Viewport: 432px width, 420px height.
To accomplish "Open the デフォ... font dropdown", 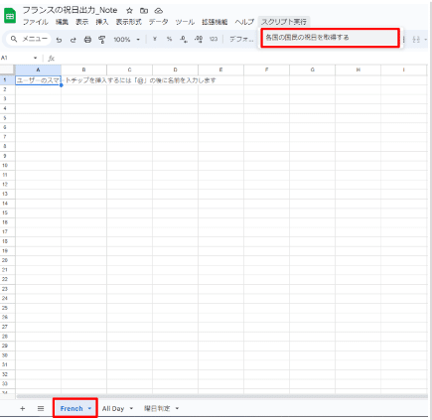I will pyautogui.click(x=241, y=39).
